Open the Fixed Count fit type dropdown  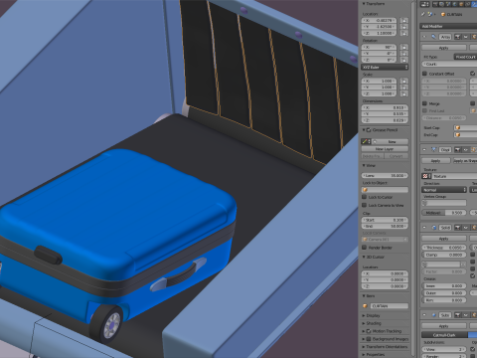click(x=465, y=57)
